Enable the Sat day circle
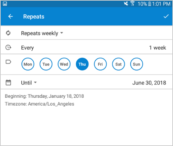Image resolution: width=173 pixels, height=146 pixels. pyautogui.click(x=118, y=64)
